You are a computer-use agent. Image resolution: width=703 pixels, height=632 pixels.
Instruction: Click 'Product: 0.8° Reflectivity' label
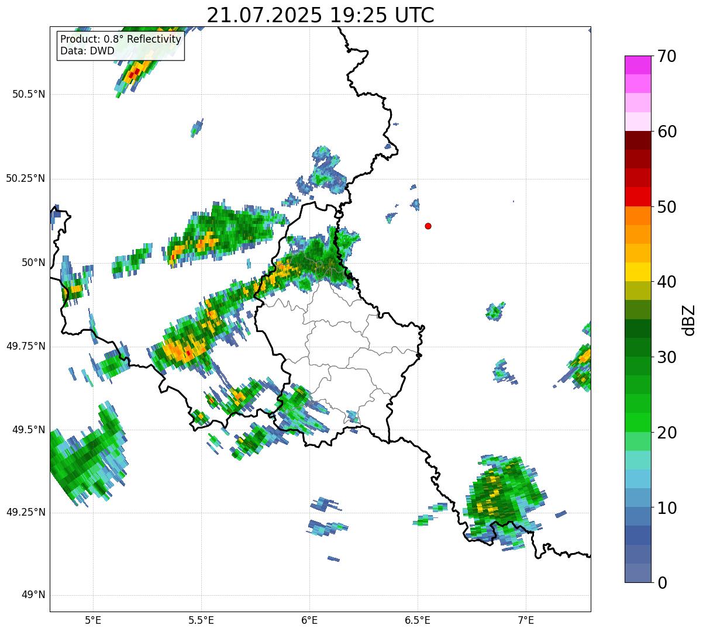pos(121,39)
